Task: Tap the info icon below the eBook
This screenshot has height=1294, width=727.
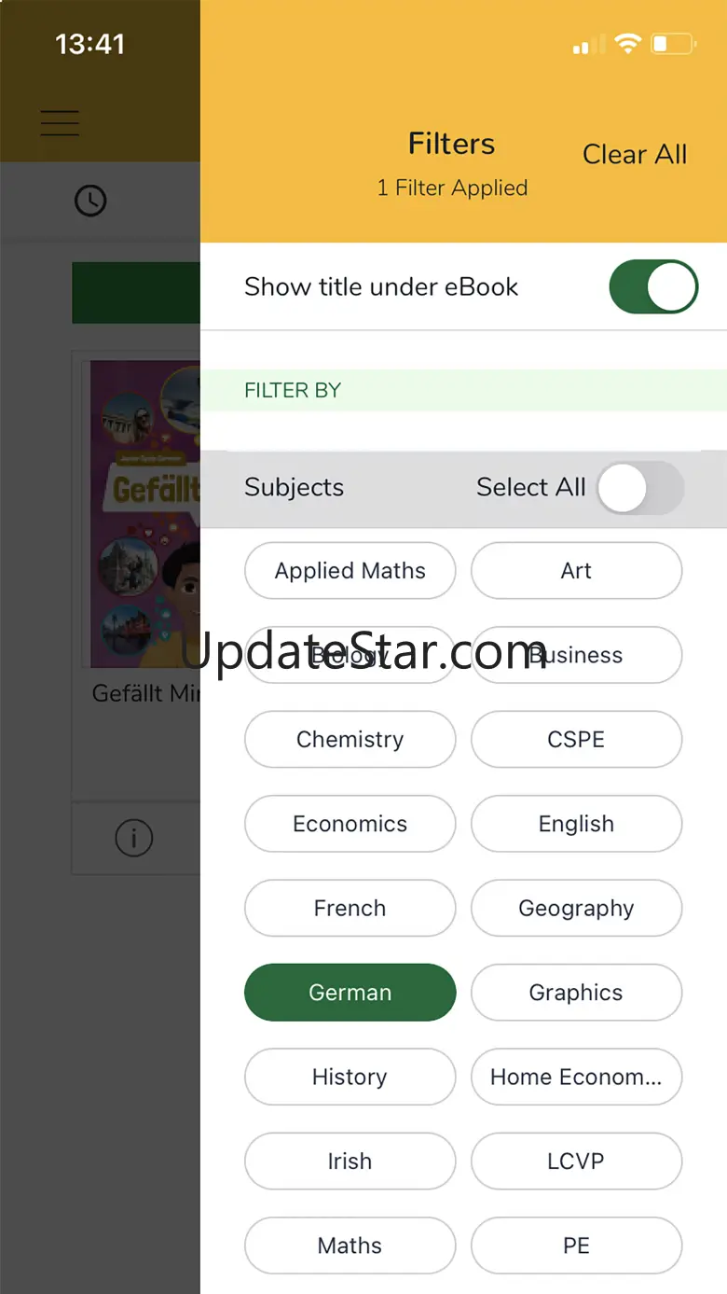Action: [133, 837]
